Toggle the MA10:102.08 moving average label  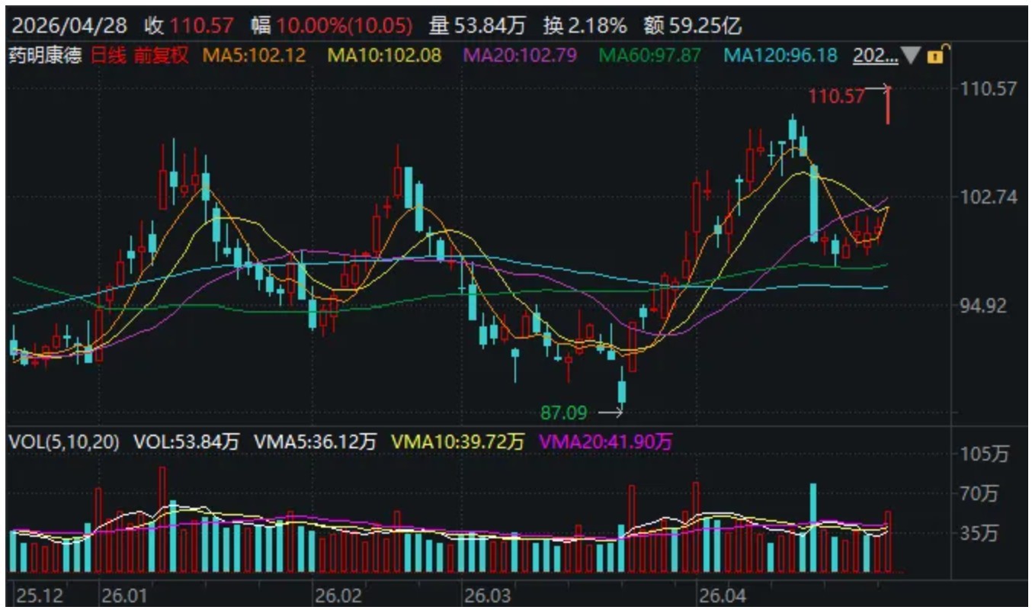[384, 55]
